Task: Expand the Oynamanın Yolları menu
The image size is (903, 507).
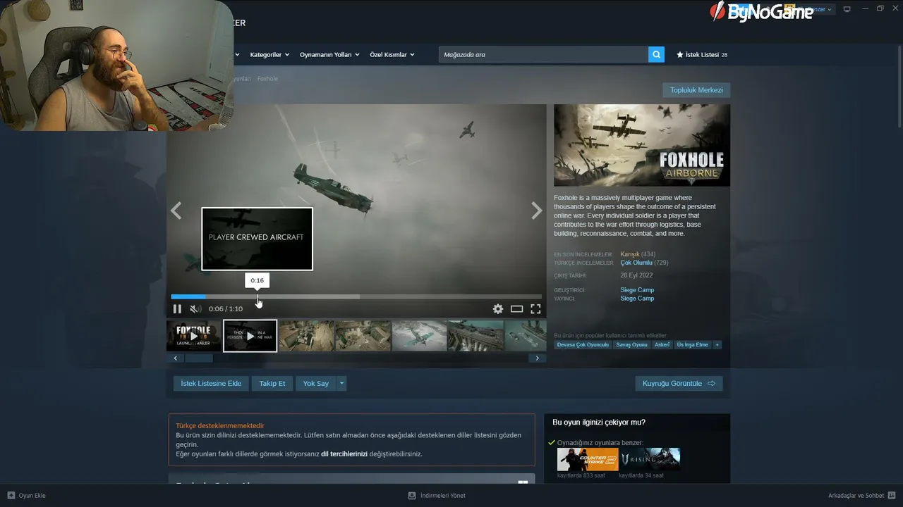Action: pyautogui.click(x=329, y=54)
